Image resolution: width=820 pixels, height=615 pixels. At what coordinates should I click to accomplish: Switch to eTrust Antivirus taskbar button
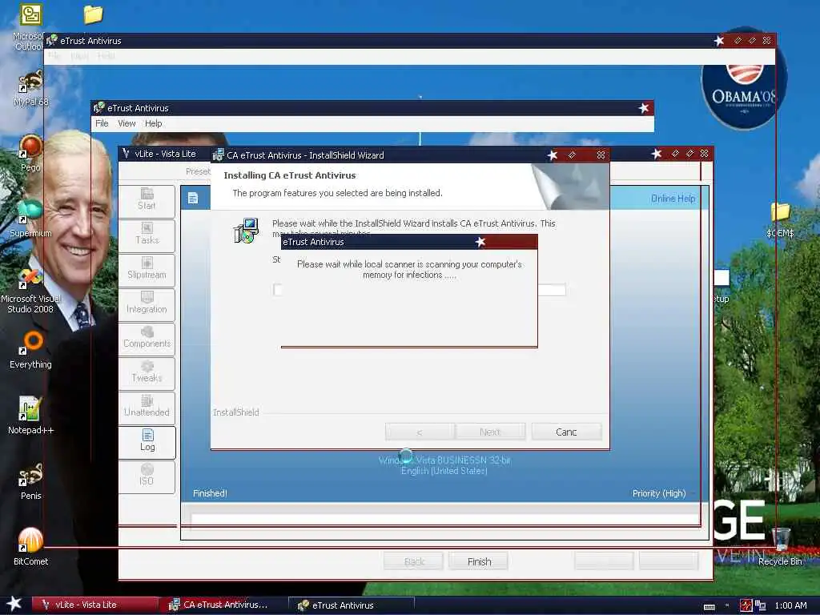pyautogui.click(x=352, y=605)
